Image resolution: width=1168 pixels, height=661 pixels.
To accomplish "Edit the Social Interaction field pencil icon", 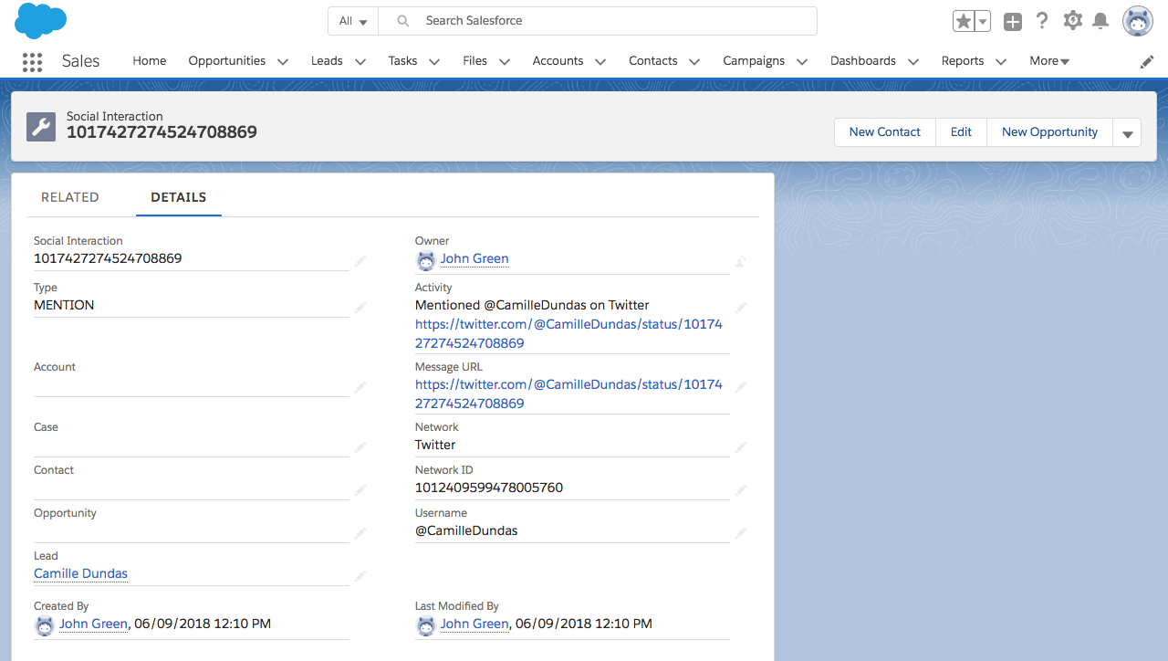I will coord(360,261).
